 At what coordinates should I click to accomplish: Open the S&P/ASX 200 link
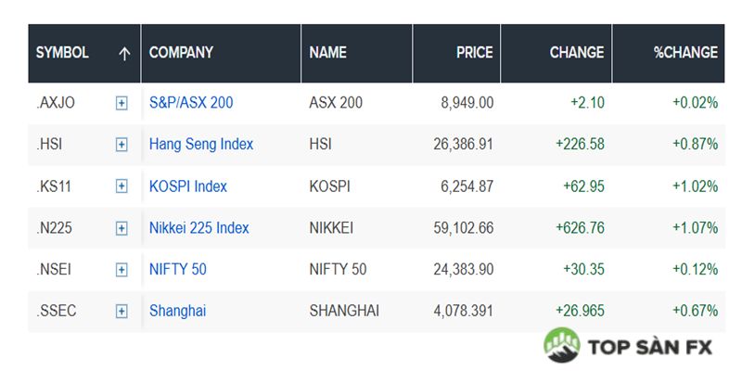[x=191, y=103]
